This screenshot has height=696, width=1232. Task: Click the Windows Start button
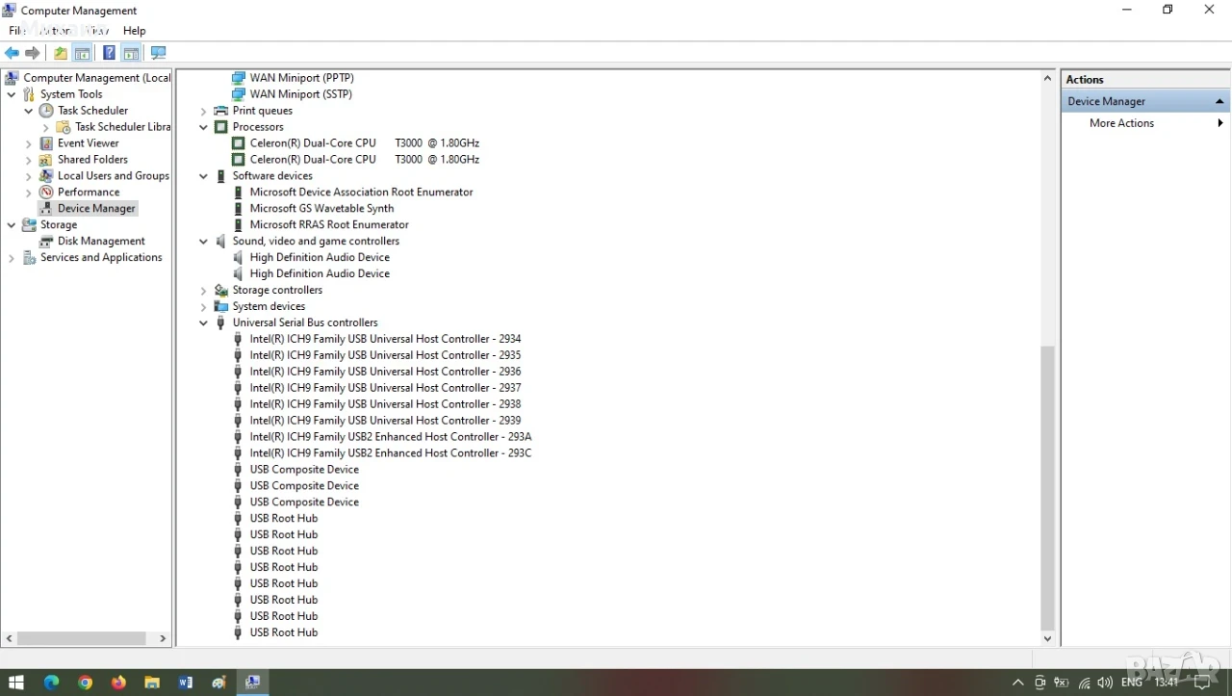[16, 683]
